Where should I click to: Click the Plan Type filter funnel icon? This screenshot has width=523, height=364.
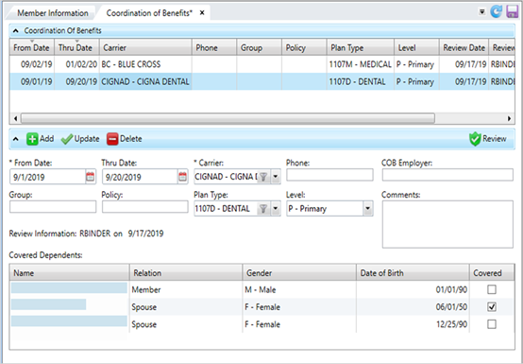pyautogui.click(x=263, y=209)
